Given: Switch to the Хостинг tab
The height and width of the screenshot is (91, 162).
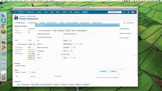Looking at the screenshot, I should point(74,31).
